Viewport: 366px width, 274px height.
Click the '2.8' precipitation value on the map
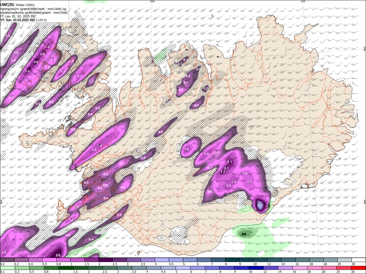tap(36, 62)
